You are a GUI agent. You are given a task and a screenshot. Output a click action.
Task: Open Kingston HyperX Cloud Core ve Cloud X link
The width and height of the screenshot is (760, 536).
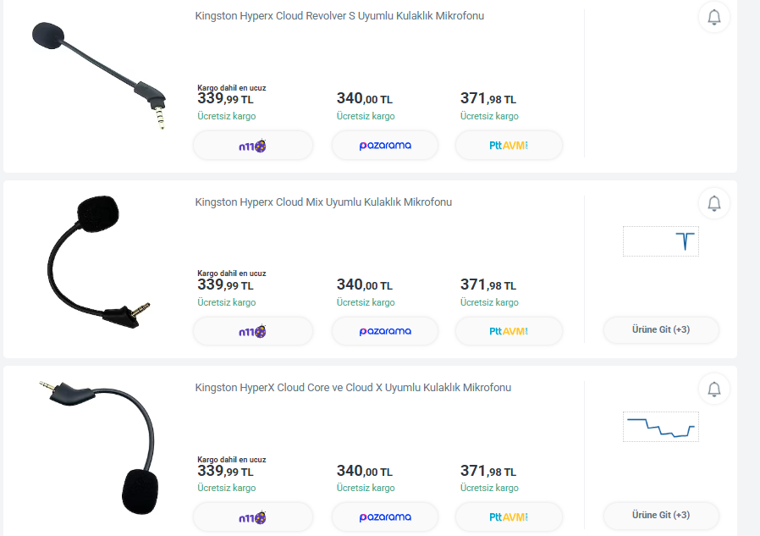pos(353,388)
